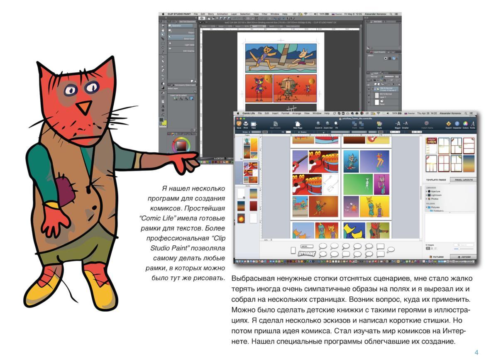Switch to the Template Pages tab
This screenshot has width=498, height=364.
437,180
